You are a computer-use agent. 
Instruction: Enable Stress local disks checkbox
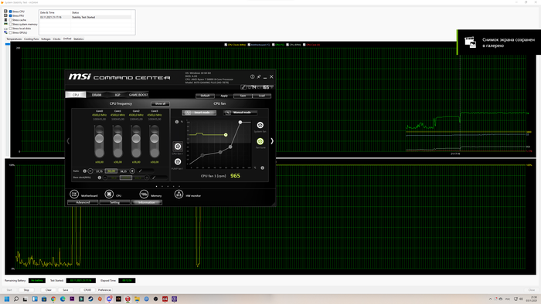10,29
